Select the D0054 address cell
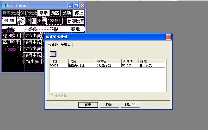Screen dimensions: 208x130 tap(59, 66)
